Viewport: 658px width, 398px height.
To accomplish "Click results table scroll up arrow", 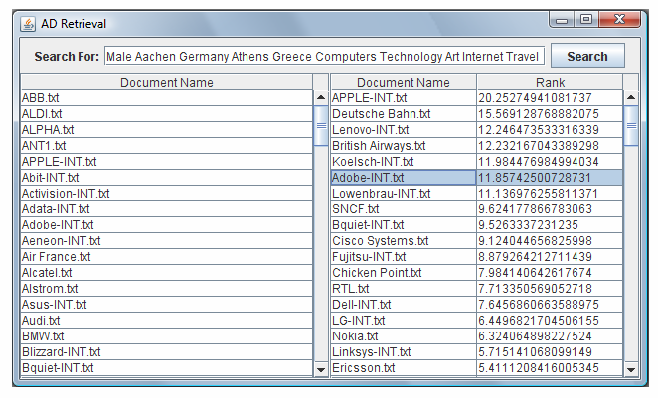I will point(631,98).
